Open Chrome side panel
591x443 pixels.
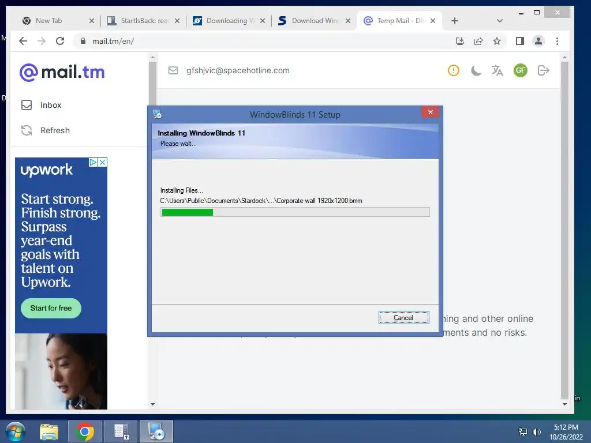(x=520, y=41)
